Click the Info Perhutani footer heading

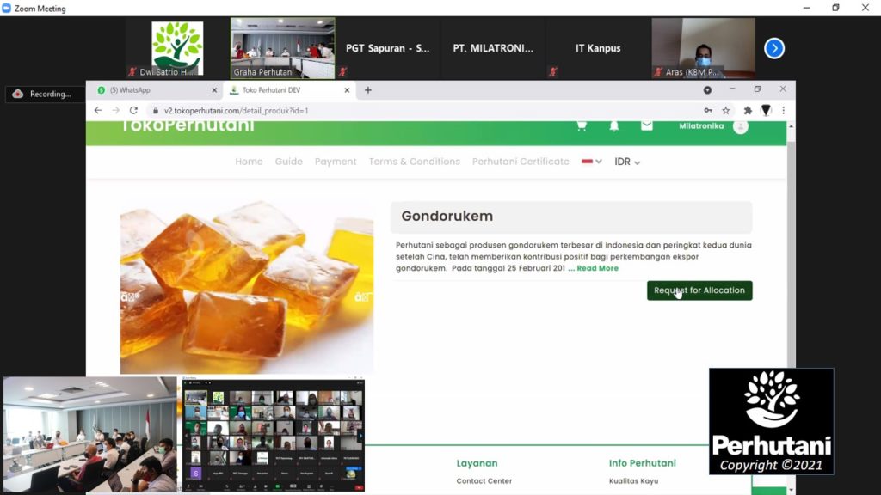(x=642, y=463)
